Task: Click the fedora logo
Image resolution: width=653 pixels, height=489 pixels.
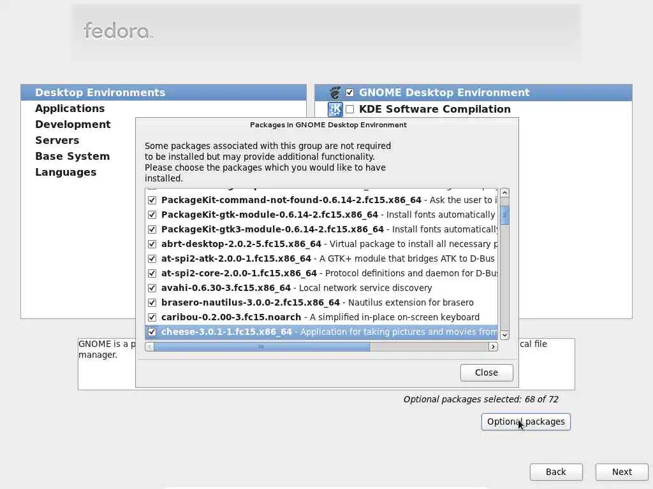Action: tap(118, 31)
